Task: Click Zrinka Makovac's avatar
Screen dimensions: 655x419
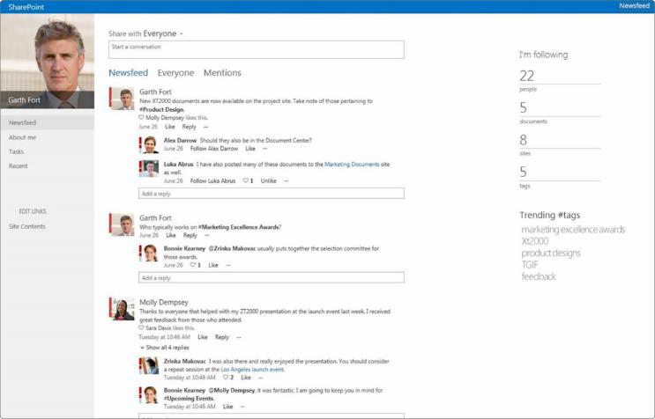Action: 150,365
